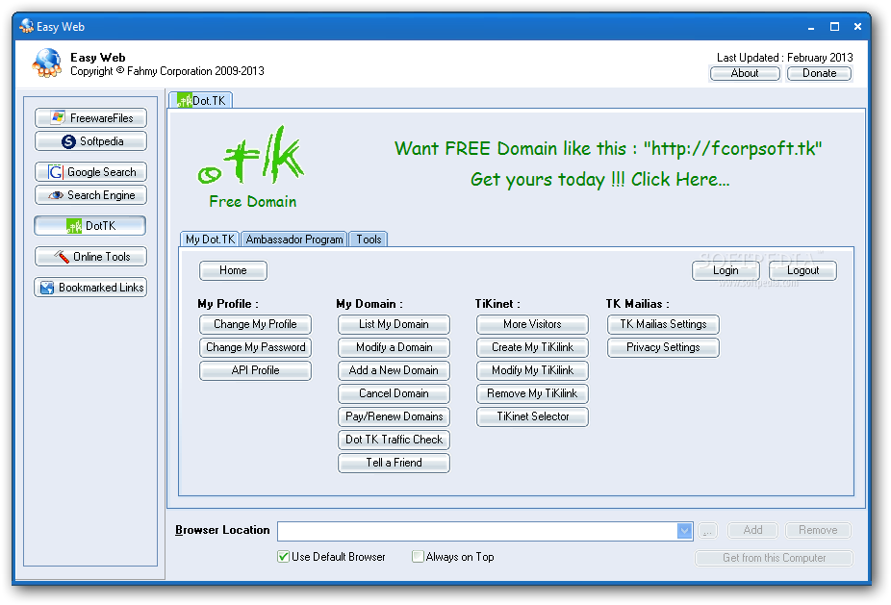Screen dimensions: 891x605
Task: Switch to the Tools tab
Action: (369, 239)
